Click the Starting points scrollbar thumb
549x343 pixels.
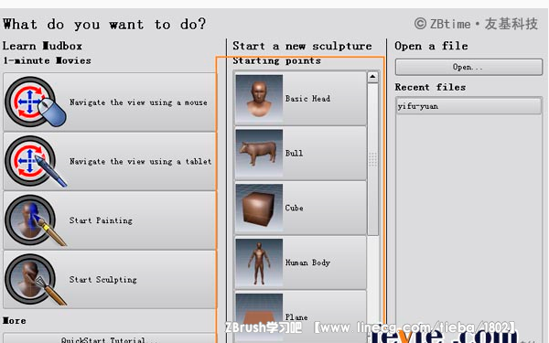point(373,159)
